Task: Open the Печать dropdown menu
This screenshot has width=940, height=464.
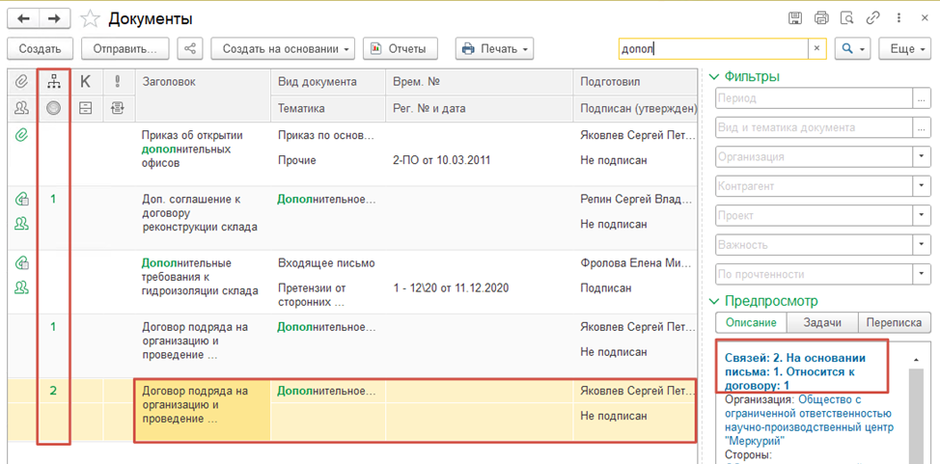Action: [x=494, y=48]
